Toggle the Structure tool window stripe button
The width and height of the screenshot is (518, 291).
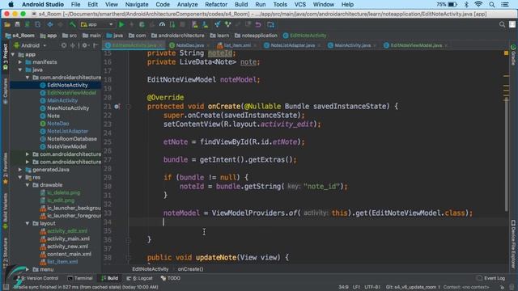[x=5, y=253]
